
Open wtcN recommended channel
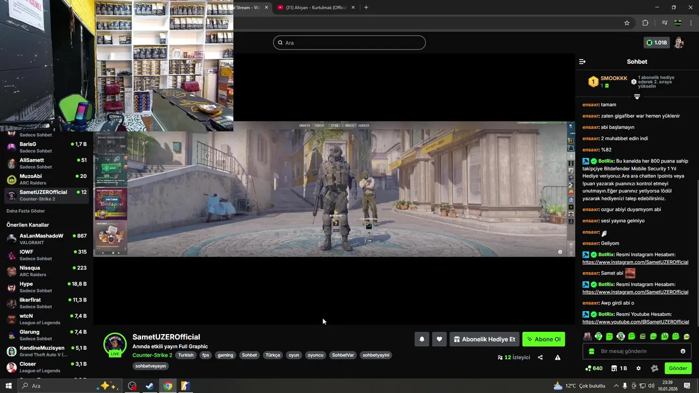tap(46, 319)
